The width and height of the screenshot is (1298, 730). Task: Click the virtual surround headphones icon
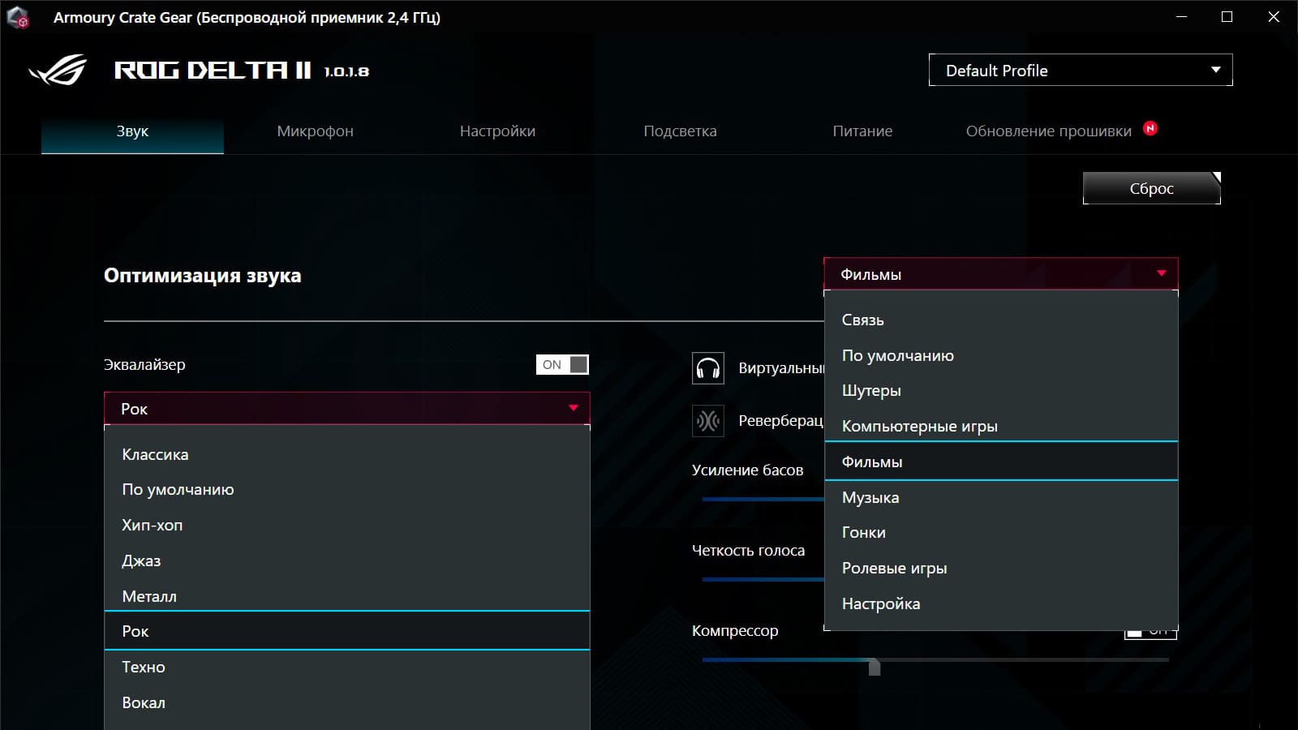pos(708,368)
